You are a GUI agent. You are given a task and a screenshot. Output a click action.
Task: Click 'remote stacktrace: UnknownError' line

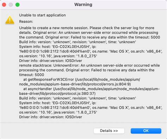[89, 65]
